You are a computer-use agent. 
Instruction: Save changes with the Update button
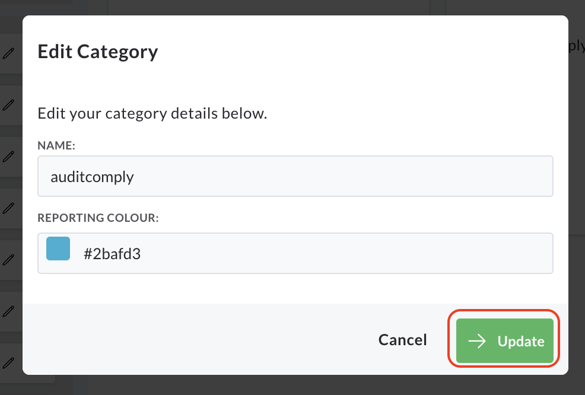point(504,340)
